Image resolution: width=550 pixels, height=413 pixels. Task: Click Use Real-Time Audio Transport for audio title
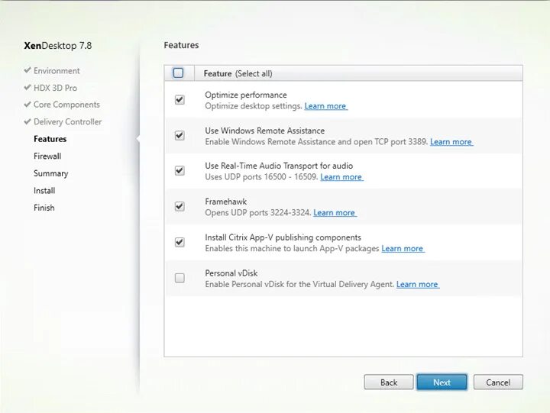click(x=279, y=166)
